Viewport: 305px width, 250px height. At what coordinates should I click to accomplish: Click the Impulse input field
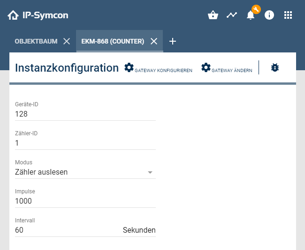pos(85,201)
